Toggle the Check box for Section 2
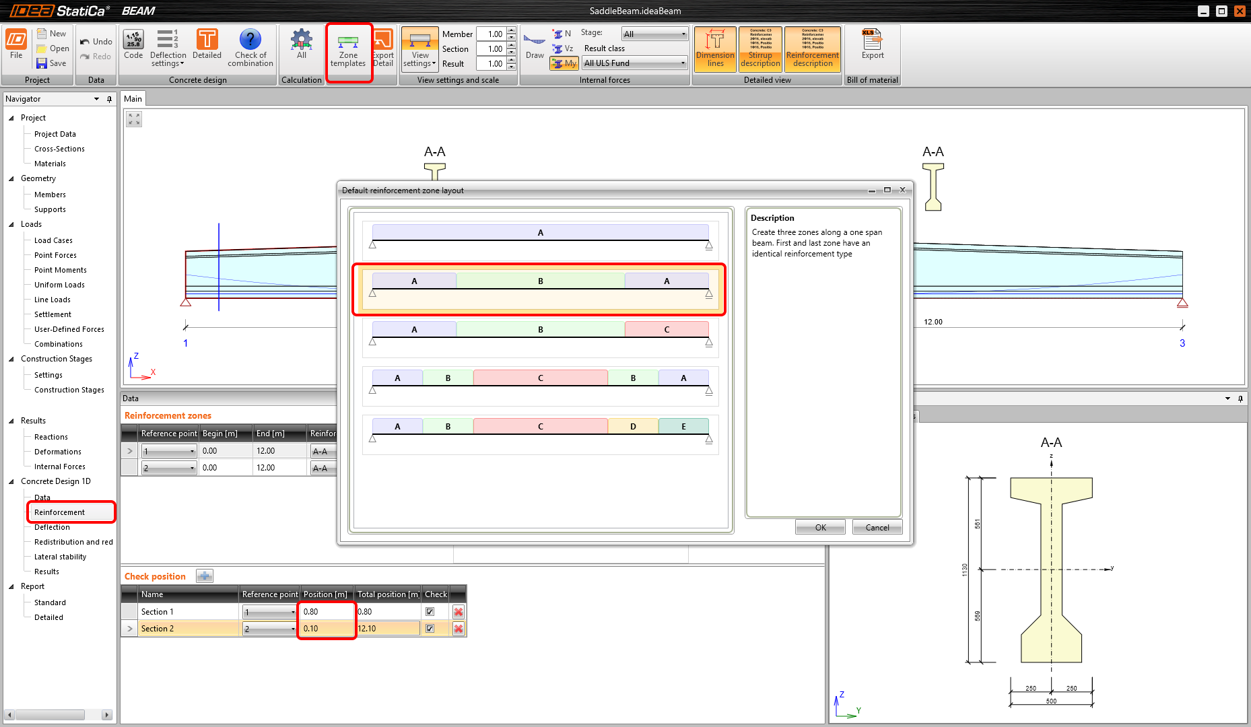 (x=430, y=629)
